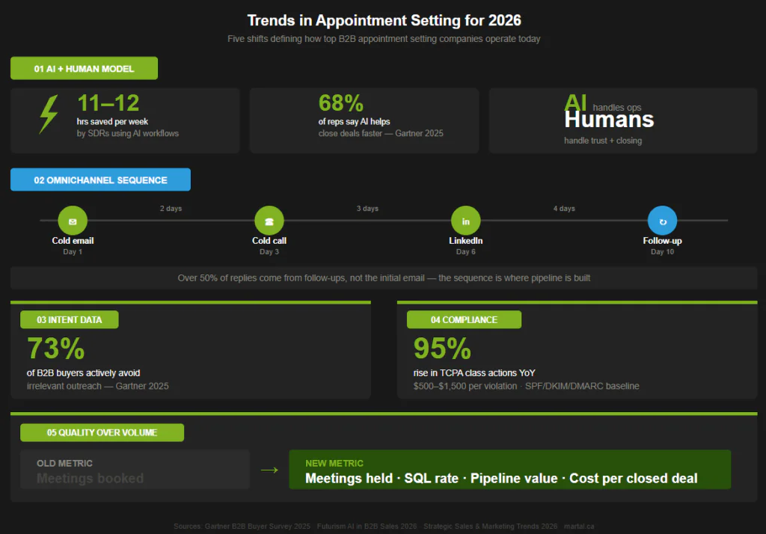Image resolution: width=766 pixels, height=534 pixels.
Task: Click the 4 days interval label
Action: (564, 208)
